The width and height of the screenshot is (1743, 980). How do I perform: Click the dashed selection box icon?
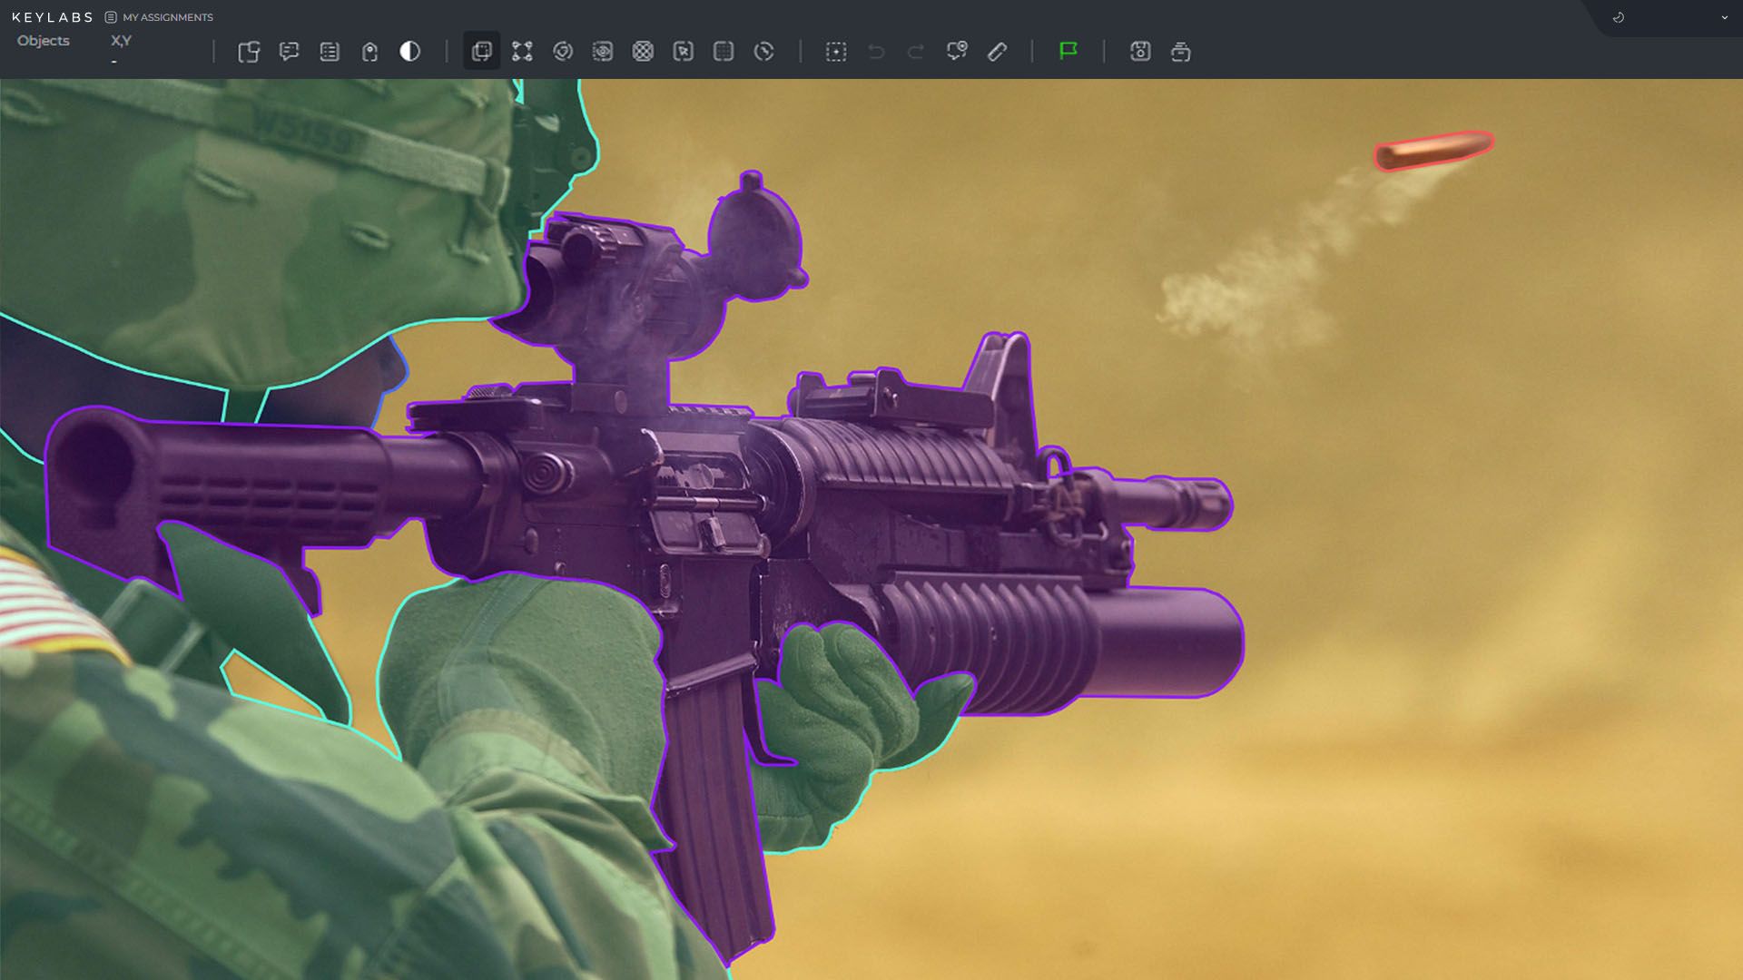pyautogui.click(x=836, y=52)
